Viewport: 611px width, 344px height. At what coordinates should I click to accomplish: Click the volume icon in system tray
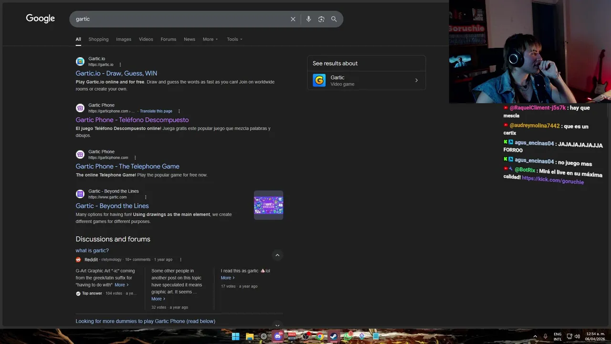(x=577, y=336)
